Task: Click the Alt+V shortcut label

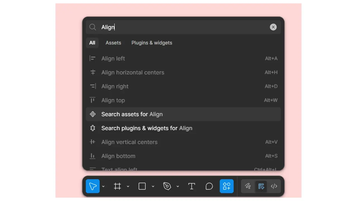Action: coord(271,142)
